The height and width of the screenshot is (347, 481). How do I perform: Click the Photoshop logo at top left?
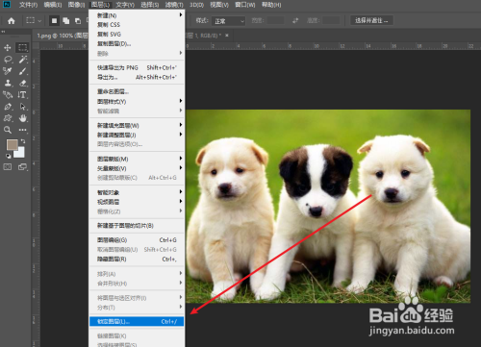(x=7, y=5)
